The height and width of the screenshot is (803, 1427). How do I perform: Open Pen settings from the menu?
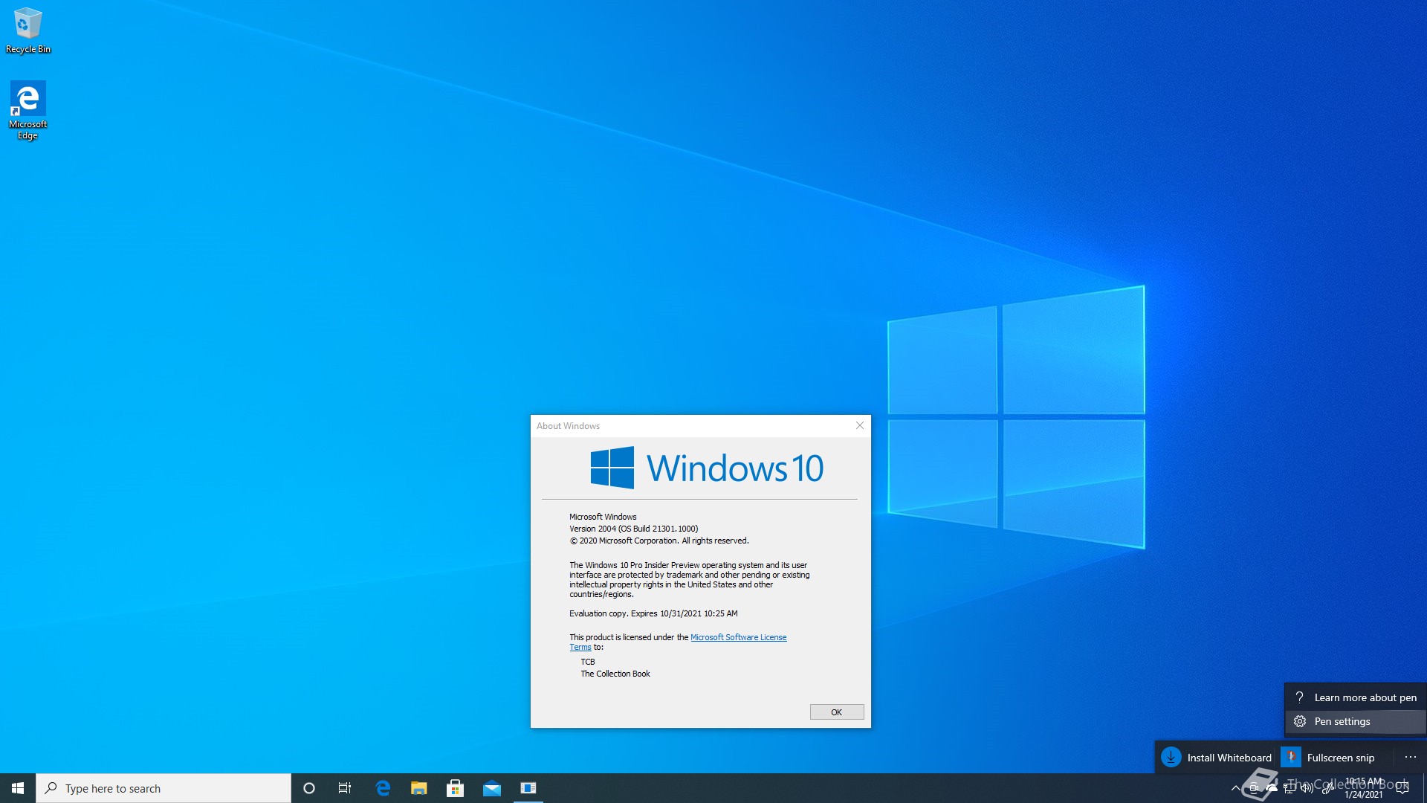[x=1356, y=721]
